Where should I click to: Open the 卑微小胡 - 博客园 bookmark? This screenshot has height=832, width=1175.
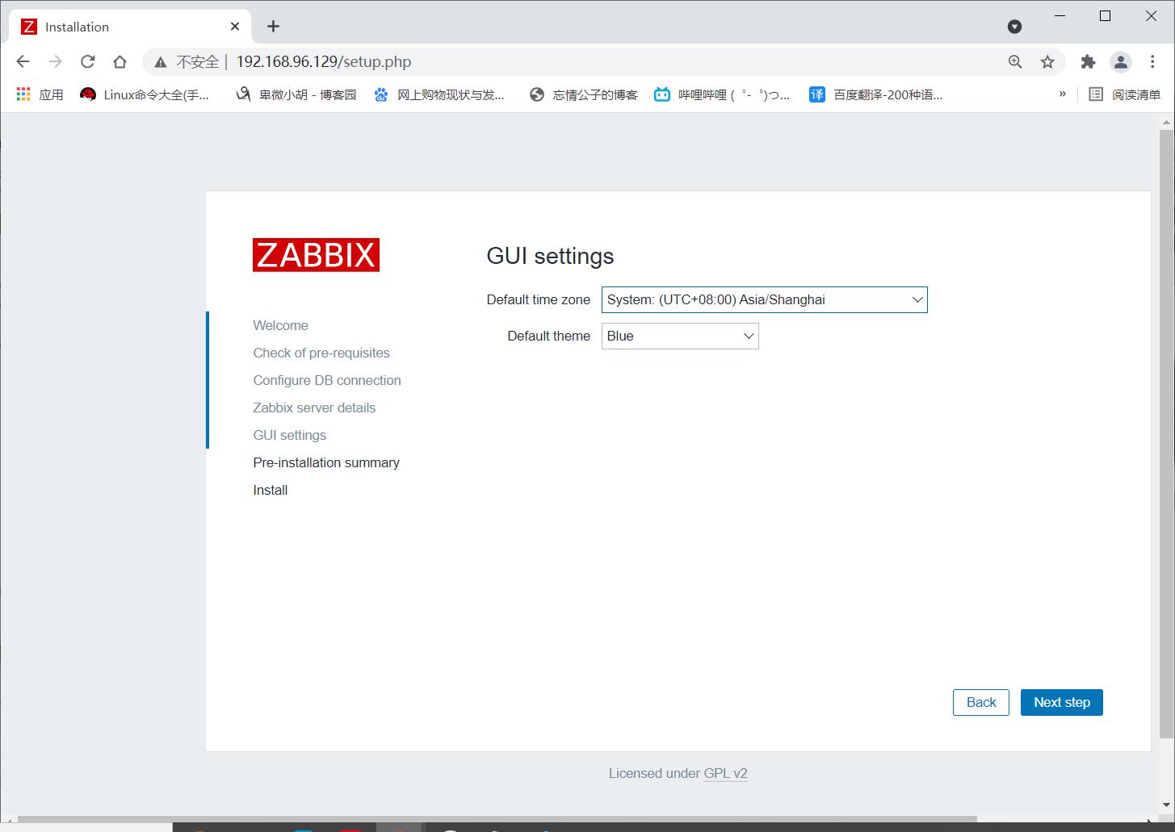pos(296,94)
